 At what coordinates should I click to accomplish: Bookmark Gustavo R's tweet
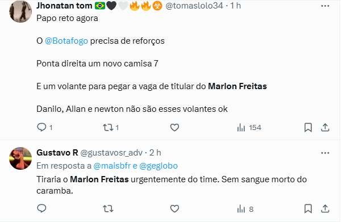(308, 208)
